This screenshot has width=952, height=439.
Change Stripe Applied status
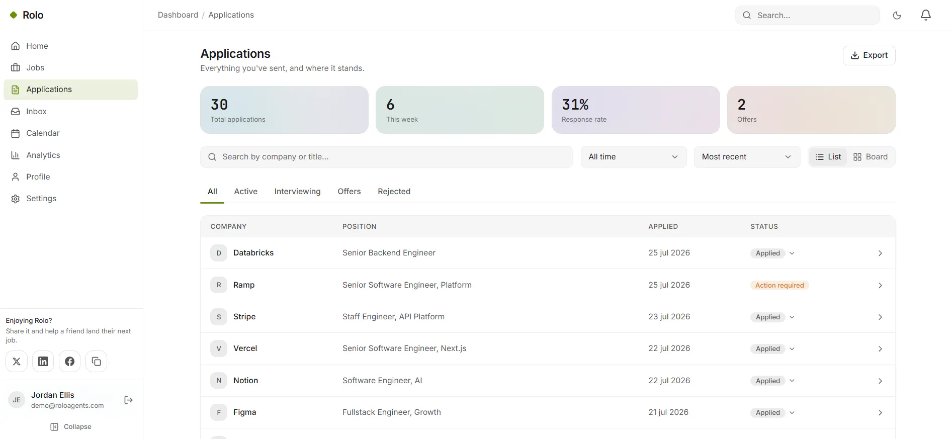coord(773,317)
